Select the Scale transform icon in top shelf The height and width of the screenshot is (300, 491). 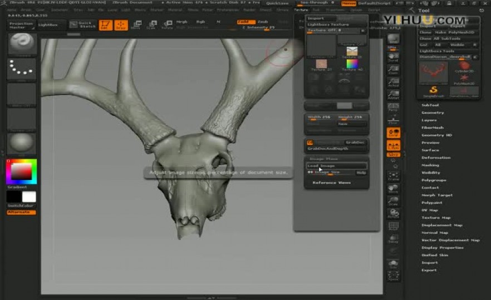(151, 25)
